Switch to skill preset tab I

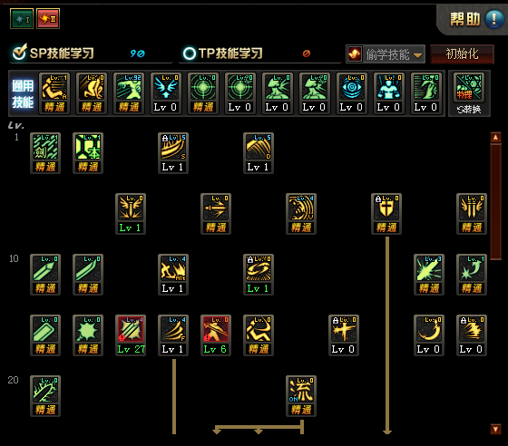pos(22,19)
